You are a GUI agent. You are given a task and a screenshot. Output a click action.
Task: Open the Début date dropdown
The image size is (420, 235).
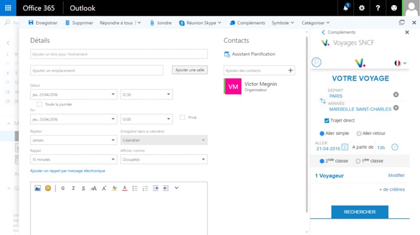[x=74, y=94]
